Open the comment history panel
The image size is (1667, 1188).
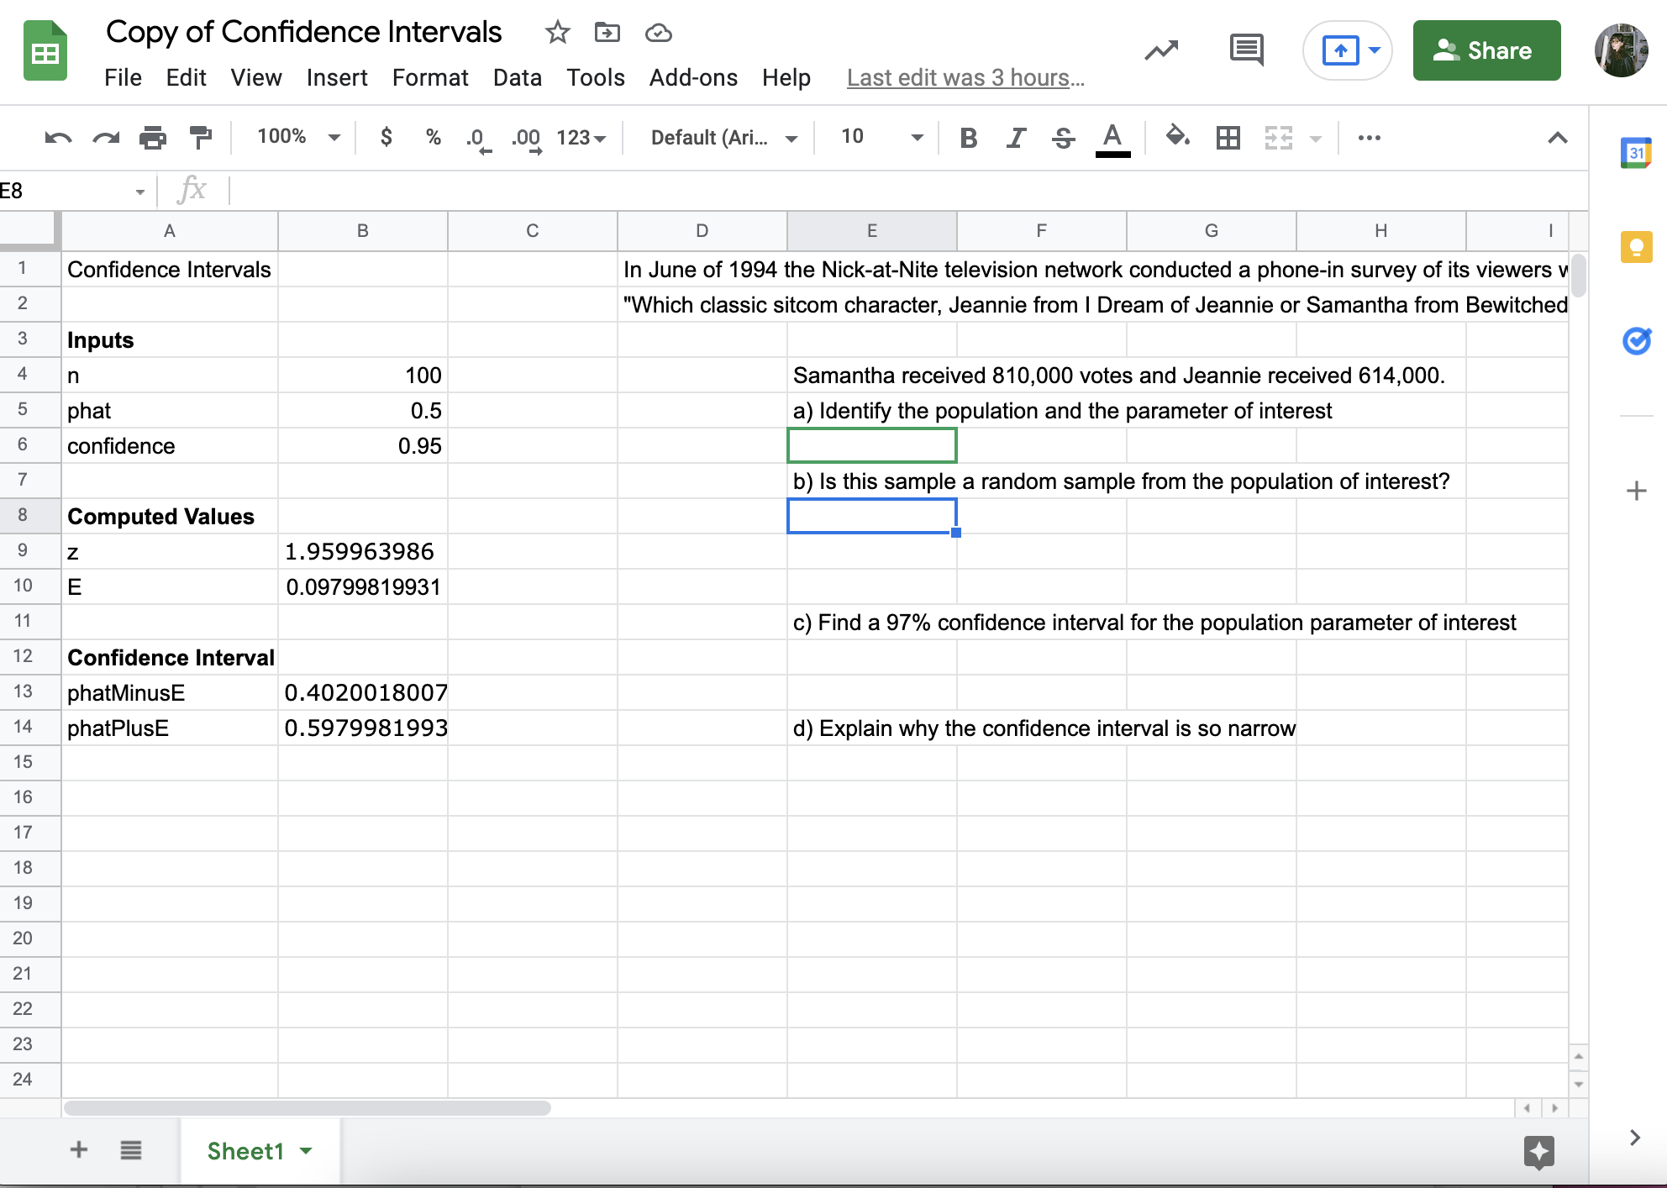(x=1246, y=50)
